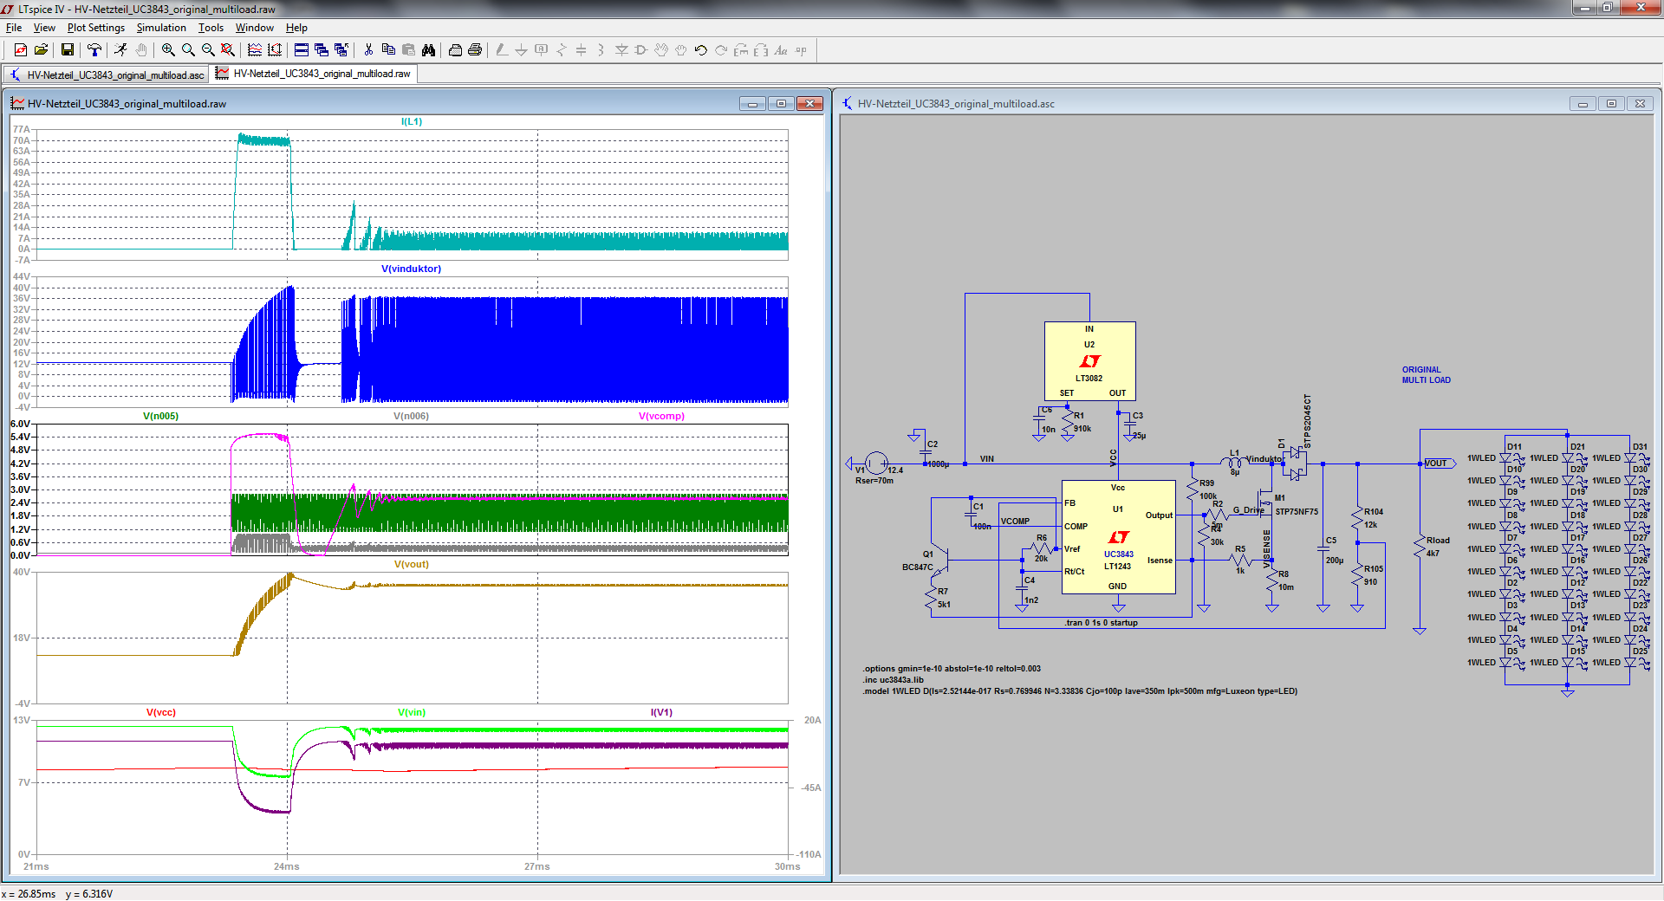Screen dimensions: 1664x901
Task: Open Control Panel via the hammer icon
Action: click(x=94, y=50)
